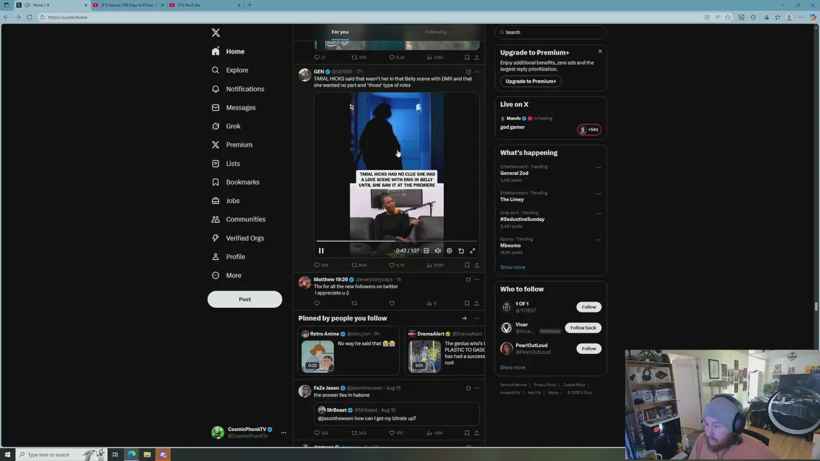820x461 pixels.
Task: Mute the video player volume
Action: pyautogui.click(x=438, y=251)
